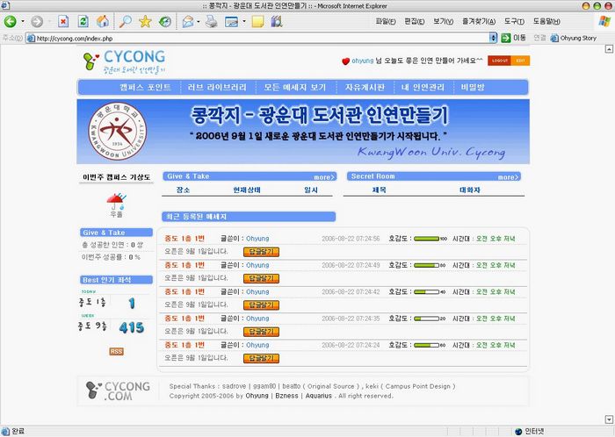The width and height of the screenshot is (615, 437).
Task: Open the 내 인연관리 navigation tab
Action: 423,88
